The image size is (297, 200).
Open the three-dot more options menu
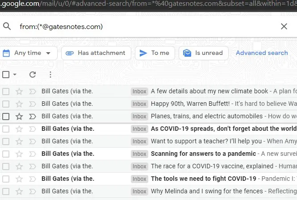50,75
